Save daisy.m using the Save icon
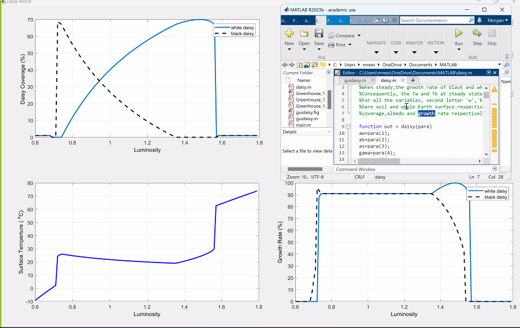Image resolution: width=520 pixels, height=328 pixels. click(318, 32)
